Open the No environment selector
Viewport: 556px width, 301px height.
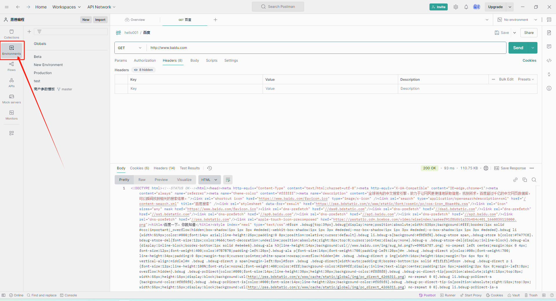pyautogui.click(x=517, y=20)
